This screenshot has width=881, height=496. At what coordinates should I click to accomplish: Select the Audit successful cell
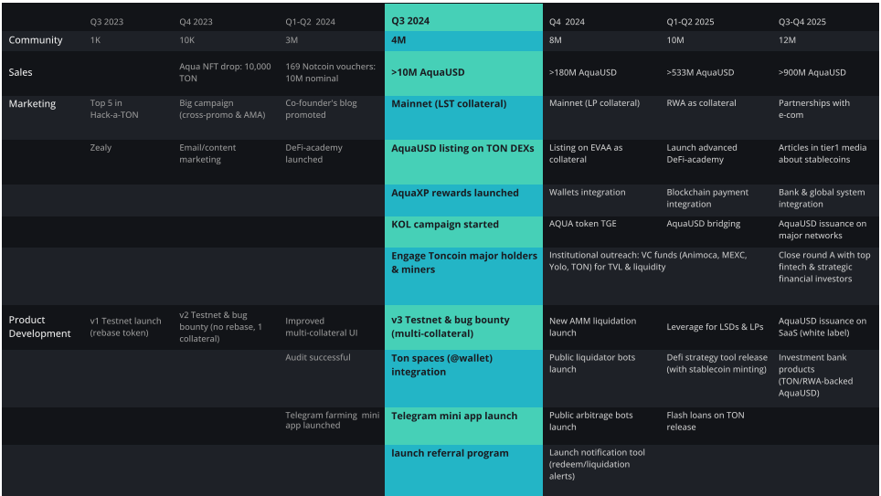click(x=318, y=357)
